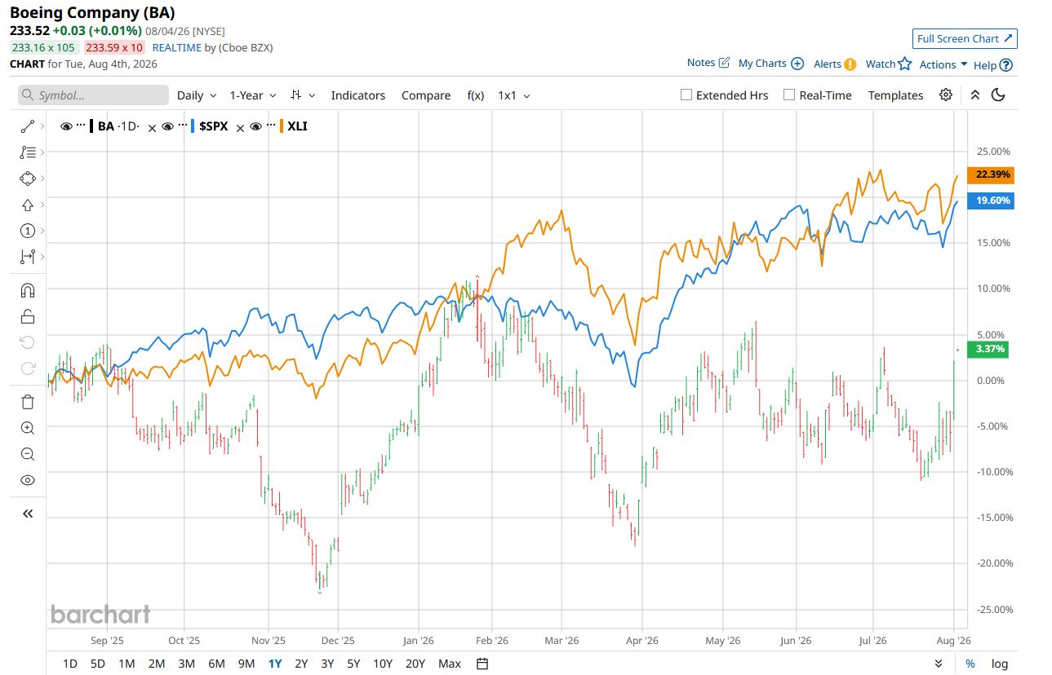1052x675 pixels.
Task: Open Alerts for Boeing
Action: click(835, 64)
